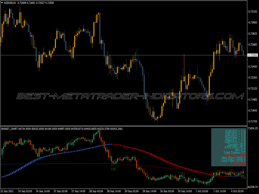Viewport: 259px width, 194px height.
Task: Click the 27 Sep 14:00 time label
Action: click(x=78, y=191)
